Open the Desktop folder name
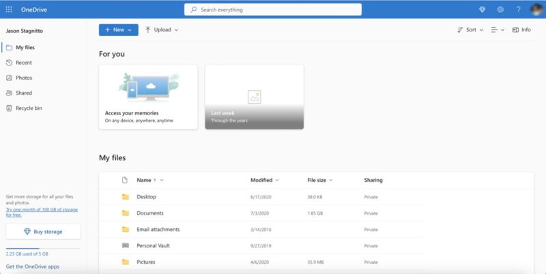This screenshot has width=546, height=274. pyautogui.click(x=146, y=197)
